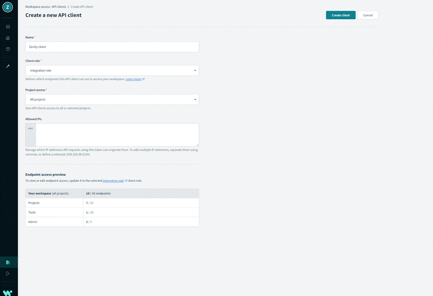Open the book icon in sidebar
The height and width of the screenshot is (296, 433).
tap(8, 49)
